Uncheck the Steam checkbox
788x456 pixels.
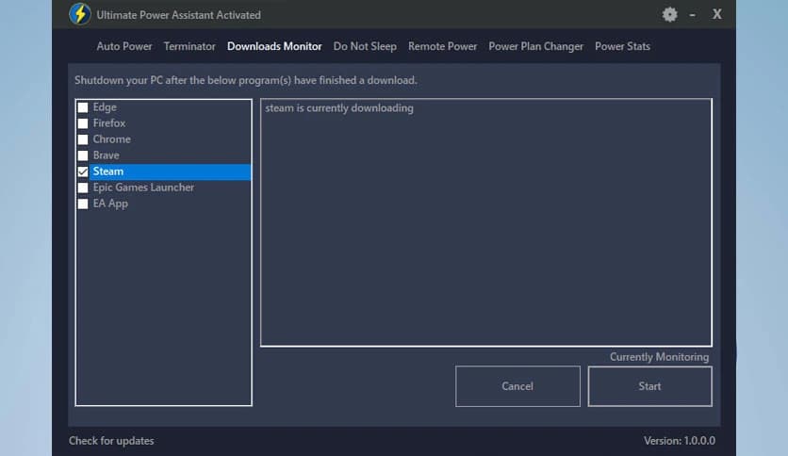(x=83, y=171)
